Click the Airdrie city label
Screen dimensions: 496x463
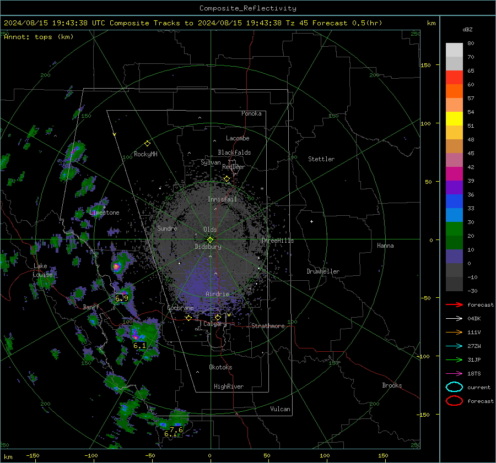[217, 294]
